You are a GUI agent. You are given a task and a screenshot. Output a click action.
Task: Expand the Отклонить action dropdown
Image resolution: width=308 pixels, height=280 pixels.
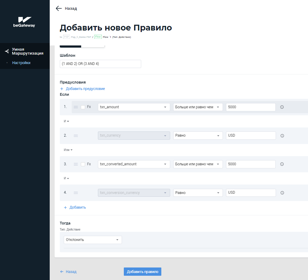click(x=93, y=240)
